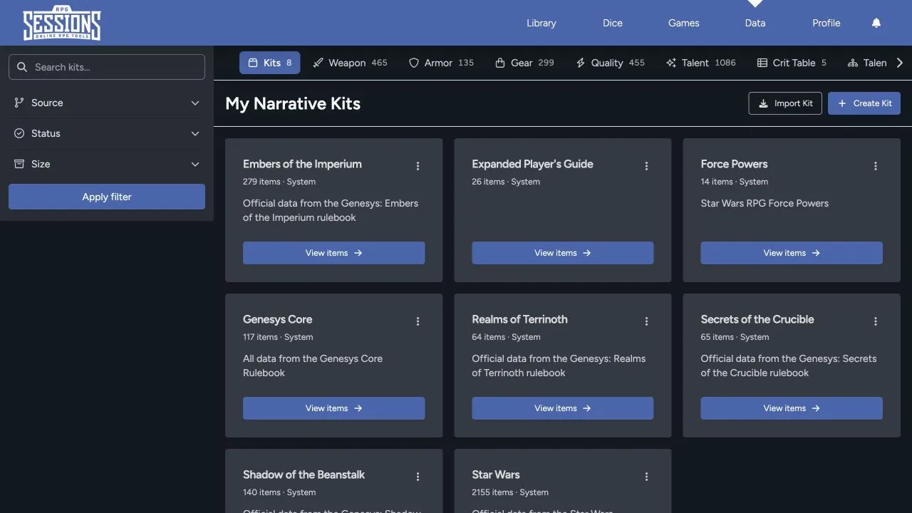Open the Data menu

[755, 23]
